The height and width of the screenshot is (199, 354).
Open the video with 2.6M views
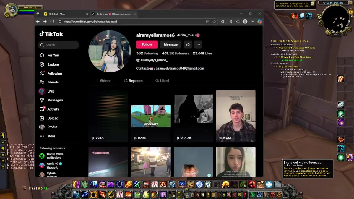tap(236, 116)
